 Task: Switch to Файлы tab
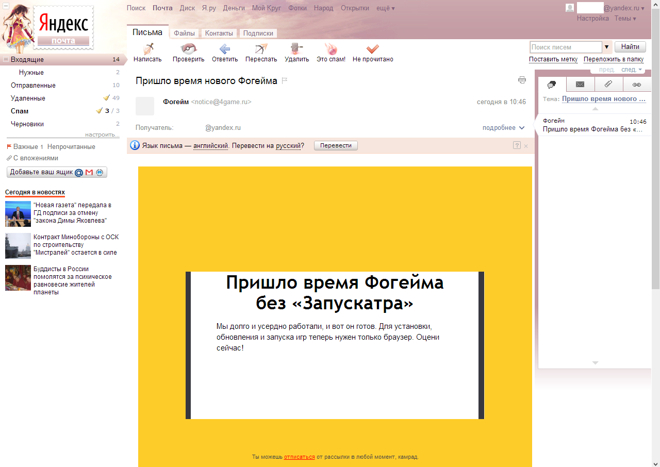tap(184, 33)
